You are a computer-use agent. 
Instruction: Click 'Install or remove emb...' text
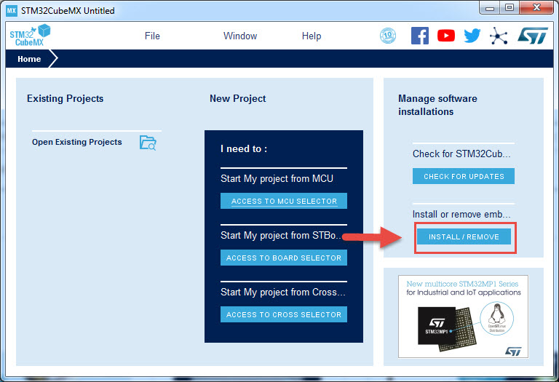coord(461,214)
